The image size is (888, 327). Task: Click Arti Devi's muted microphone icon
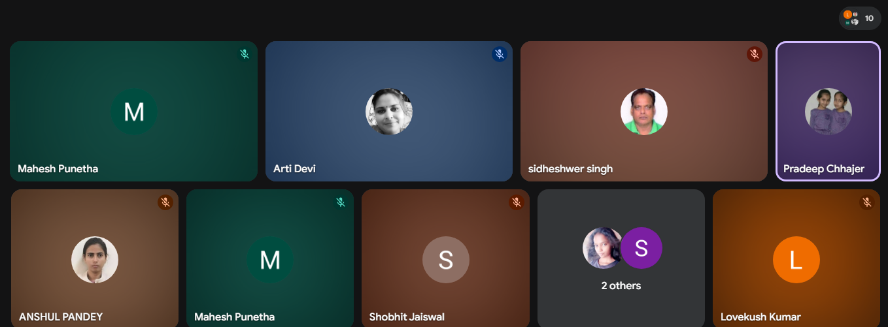(500, 54)
